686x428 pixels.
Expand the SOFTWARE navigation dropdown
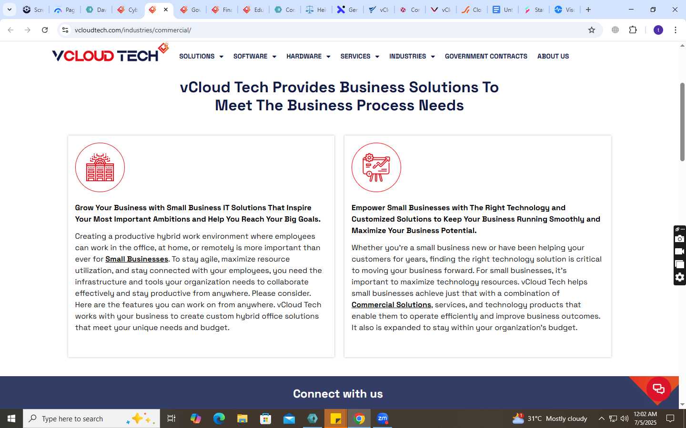click(x=254, y=56)
